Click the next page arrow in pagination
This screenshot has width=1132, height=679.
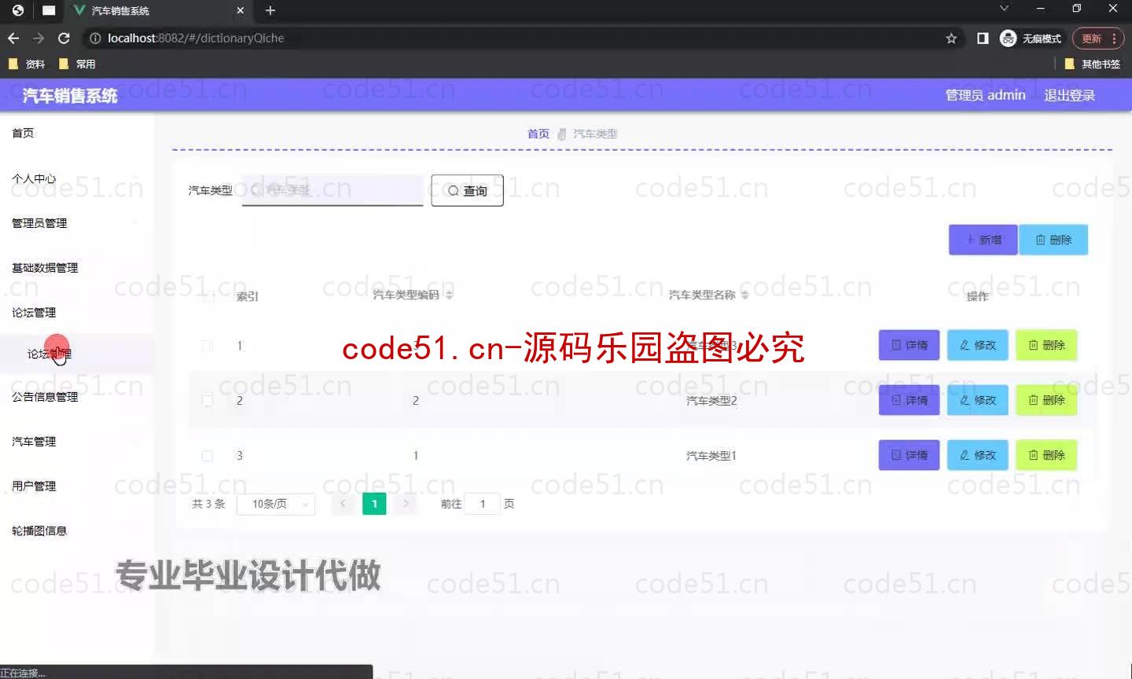(406, 504)
